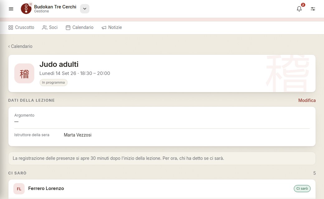Click the FL avatar initials
The width and height of the screenshot is (324, 199).
pyautogui.click(x=19, y=189)
